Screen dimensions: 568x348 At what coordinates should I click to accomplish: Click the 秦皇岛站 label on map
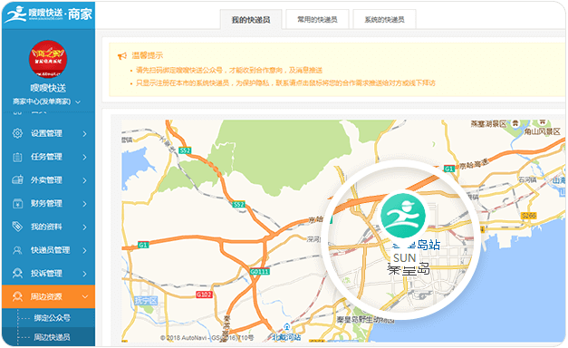click(x=417, y=245)
